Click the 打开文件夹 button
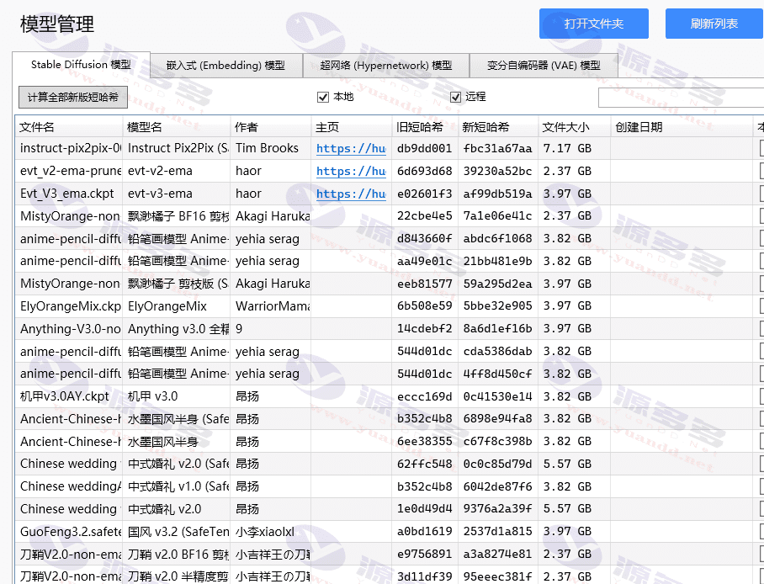 click(x=593, y=24)
